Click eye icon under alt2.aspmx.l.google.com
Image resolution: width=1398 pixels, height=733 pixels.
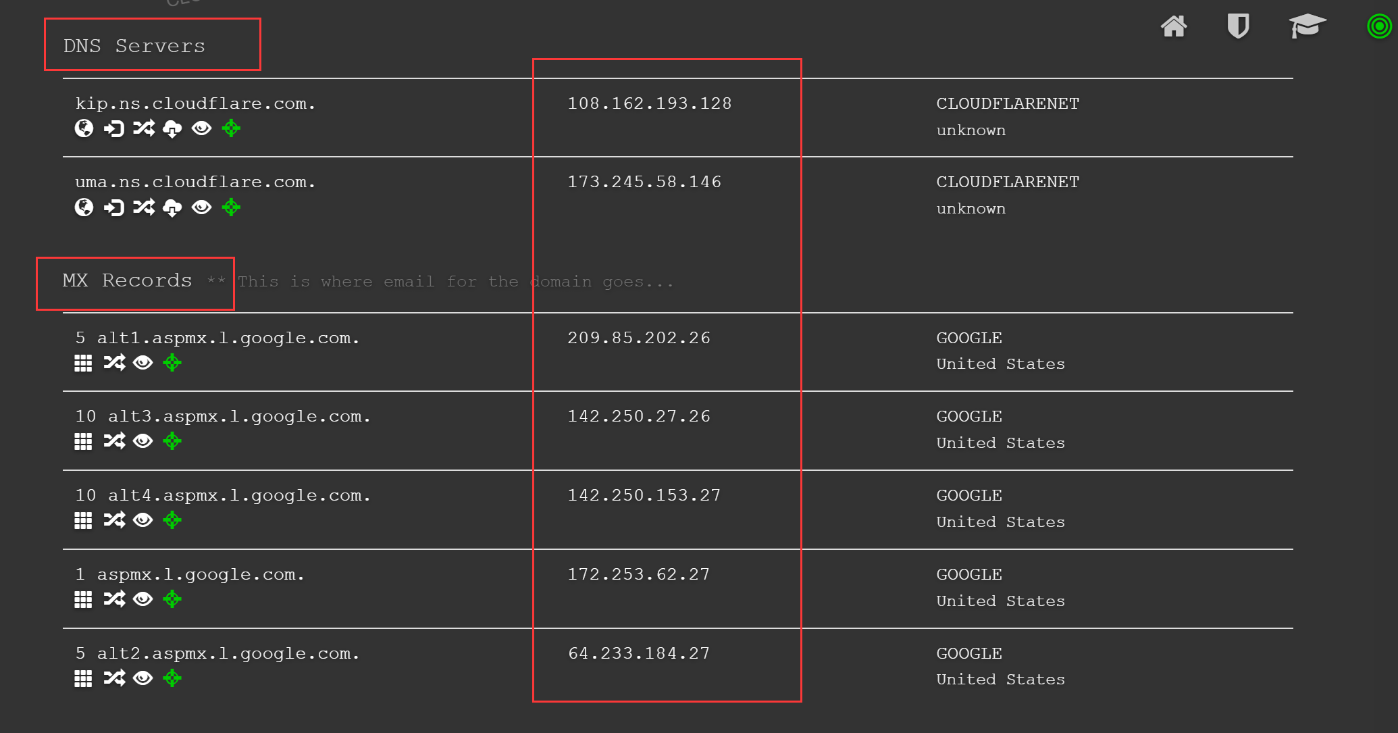click(143, 678)
